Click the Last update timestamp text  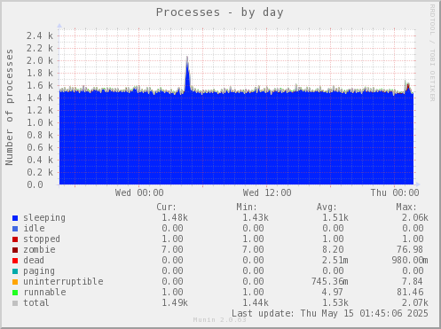(x=330, y=313)
